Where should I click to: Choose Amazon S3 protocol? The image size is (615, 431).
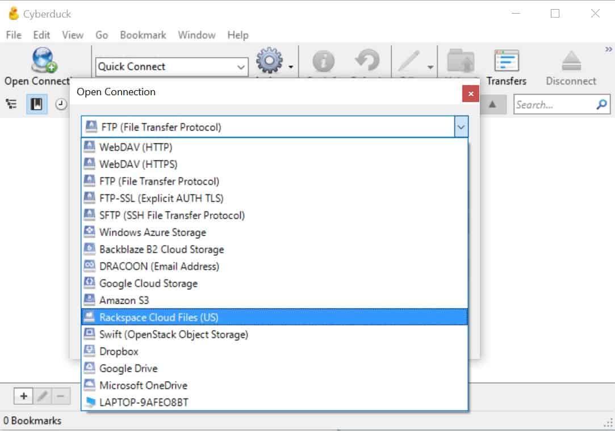[274, 301]
